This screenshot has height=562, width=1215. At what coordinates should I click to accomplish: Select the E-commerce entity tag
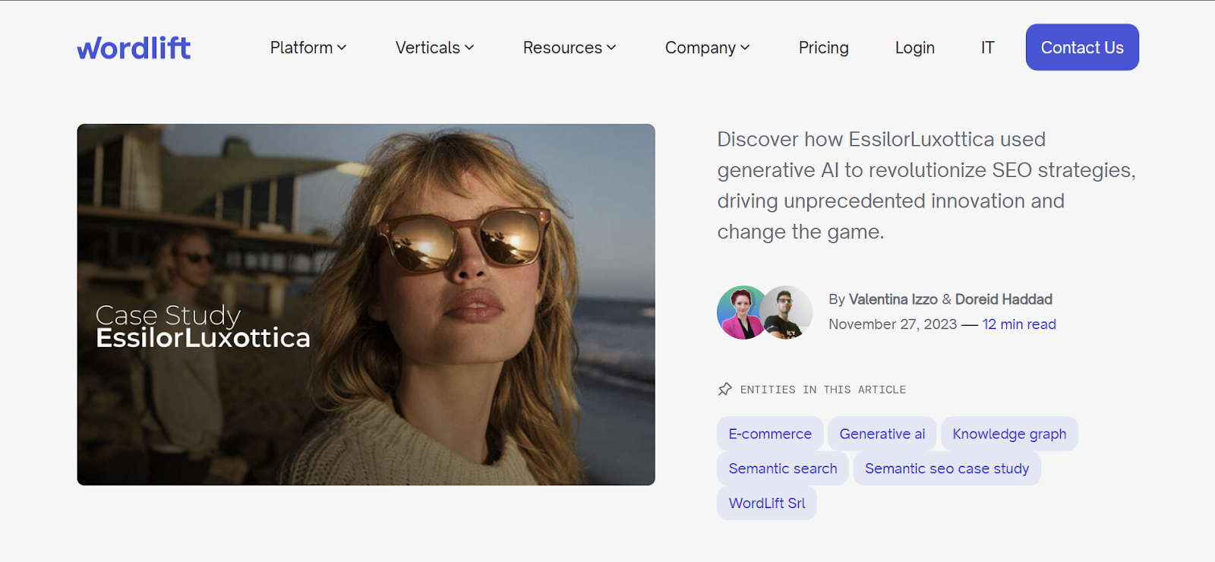[770, 434]
